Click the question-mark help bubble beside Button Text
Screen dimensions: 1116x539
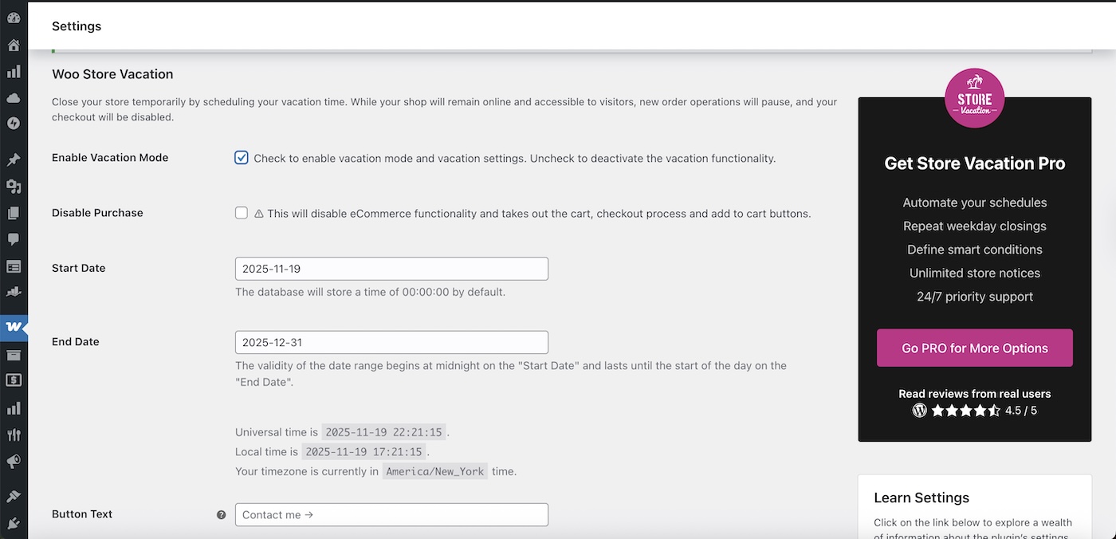(x=221, y=514)
